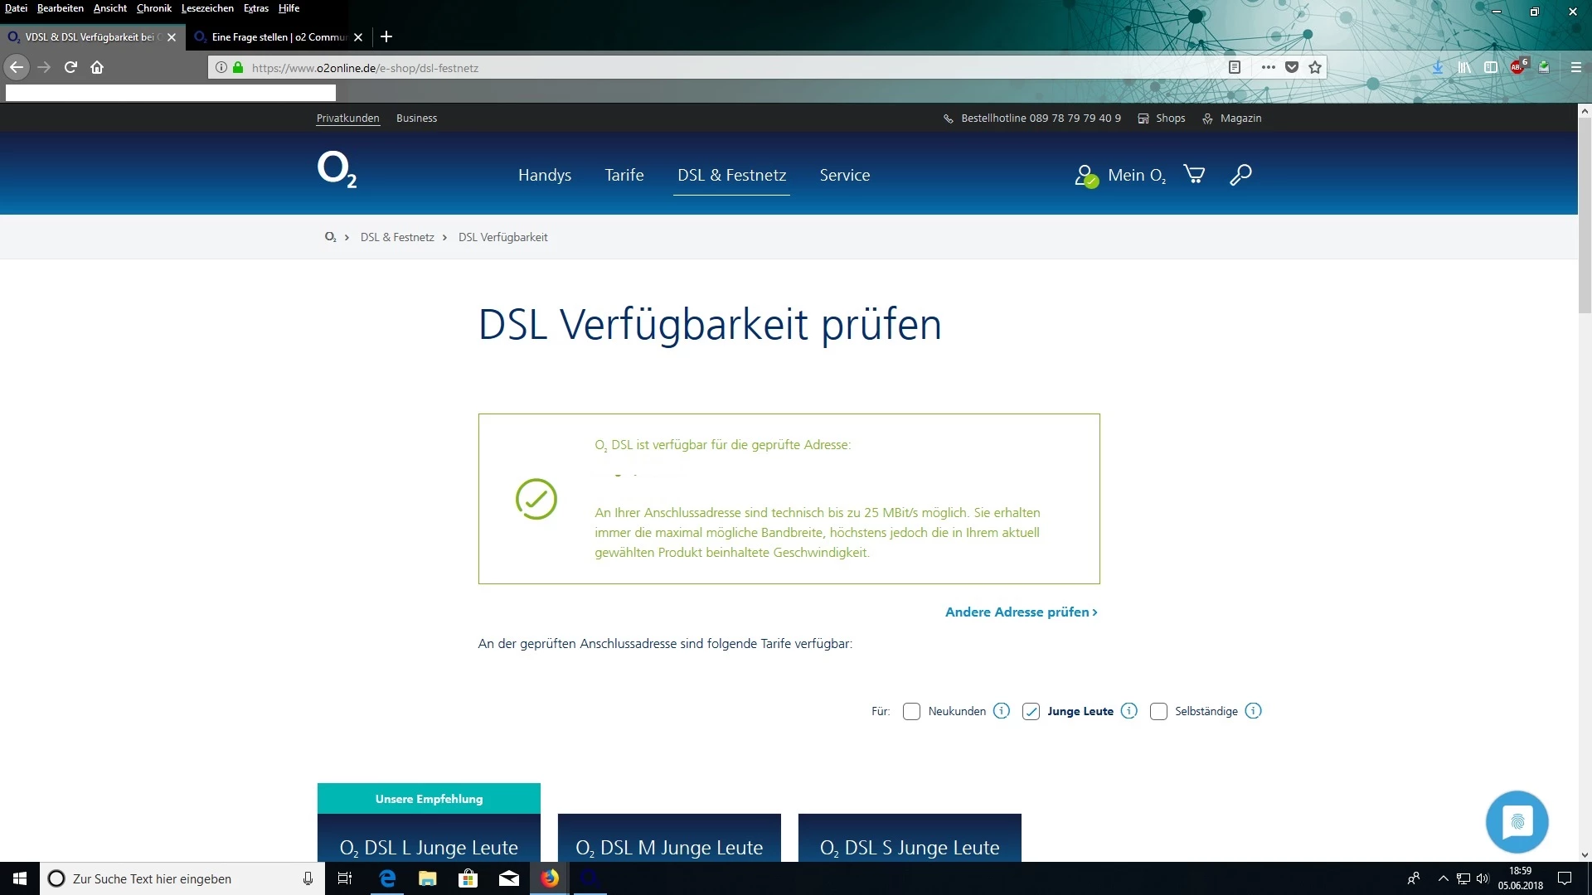
Task: Open the Mein O2 account icon
Action: (1085, 176)
